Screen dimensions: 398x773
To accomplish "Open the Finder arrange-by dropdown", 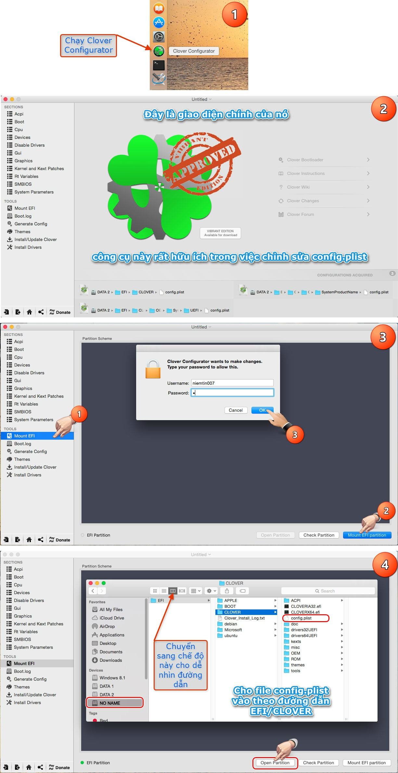I will point(196,591).
